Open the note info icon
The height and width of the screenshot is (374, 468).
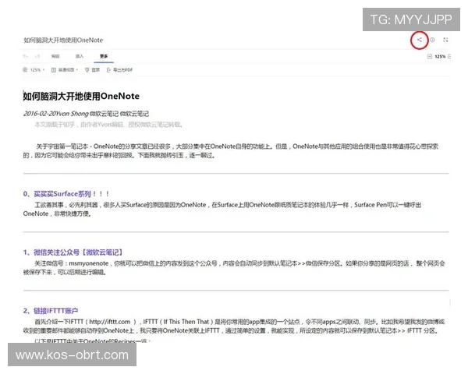click(432, 40)
